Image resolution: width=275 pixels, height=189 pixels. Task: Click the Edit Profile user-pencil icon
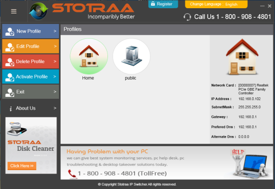[x=10, y=47]
